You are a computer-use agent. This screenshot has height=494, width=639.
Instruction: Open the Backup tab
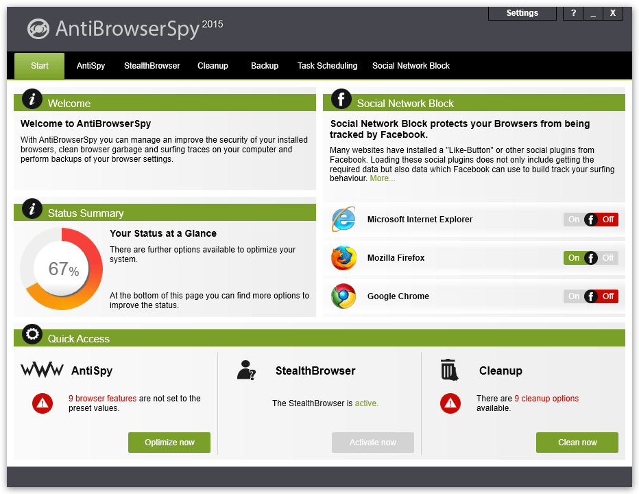[x=265, y=66]
